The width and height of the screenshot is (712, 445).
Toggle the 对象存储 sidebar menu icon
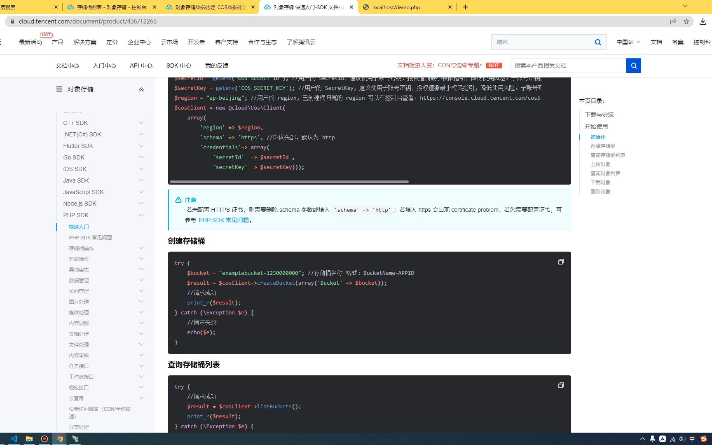click(59, 89)
